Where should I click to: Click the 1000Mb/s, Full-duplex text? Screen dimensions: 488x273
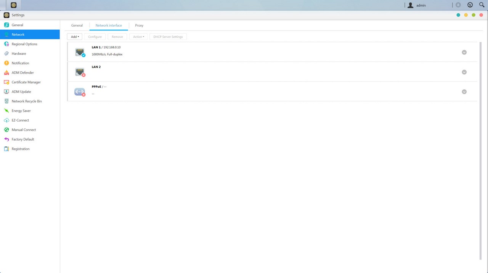pyautogui.click(x=107, y=55)
